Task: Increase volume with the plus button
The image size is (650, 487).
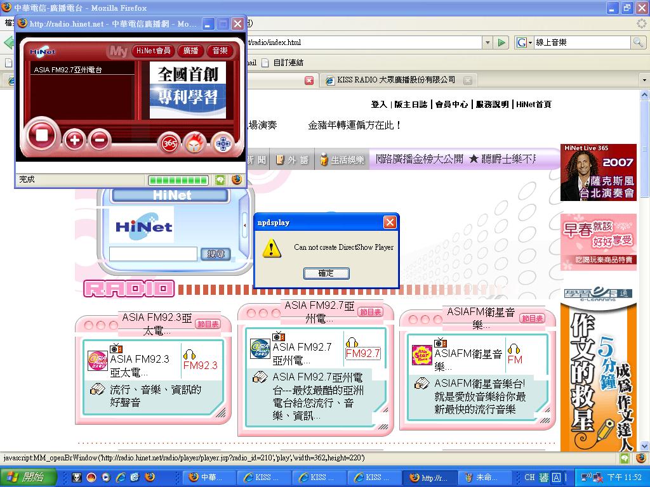Action: click(75, 140)
